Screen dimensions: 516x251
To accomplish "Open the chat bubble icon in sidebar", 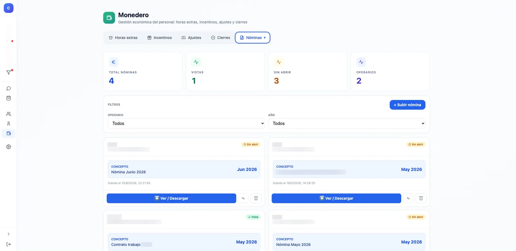I will tap(9, 88).
